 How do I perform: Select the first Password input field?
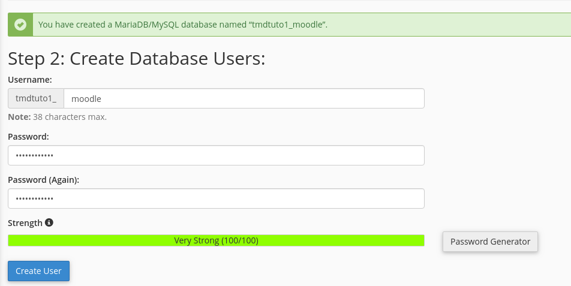(216, 155)
